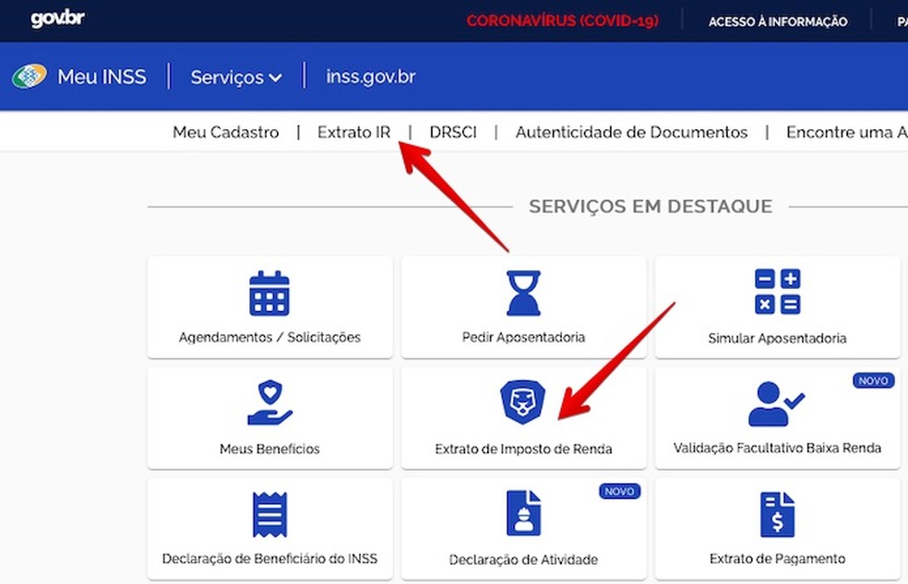
Task: Click the hourglass icon for Pedir Aposentadoria
Action: click(523, 292)
